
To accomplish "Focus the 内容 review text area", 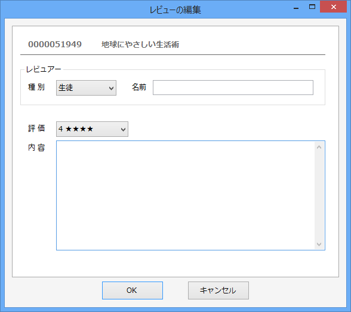I will click(x=185, y=195).
